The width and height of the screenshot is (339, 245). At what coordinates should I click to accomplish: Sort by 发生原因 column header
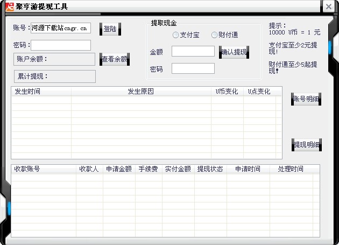click(140, 92)
